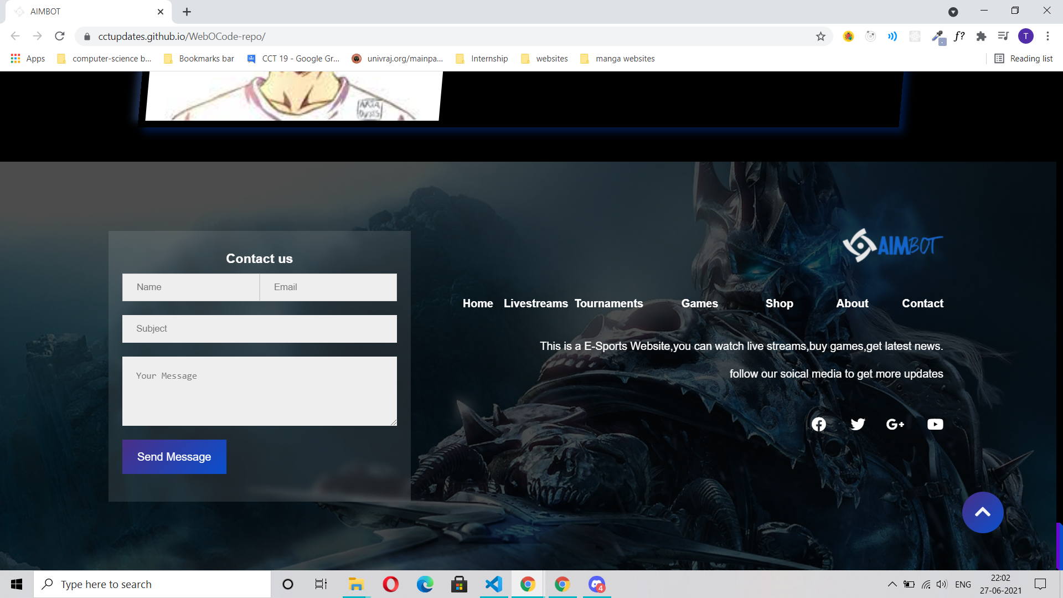The height and width of the screenshot is (598, 1063).
Task: Click the Send Message button
Action: tap(174, 457)
